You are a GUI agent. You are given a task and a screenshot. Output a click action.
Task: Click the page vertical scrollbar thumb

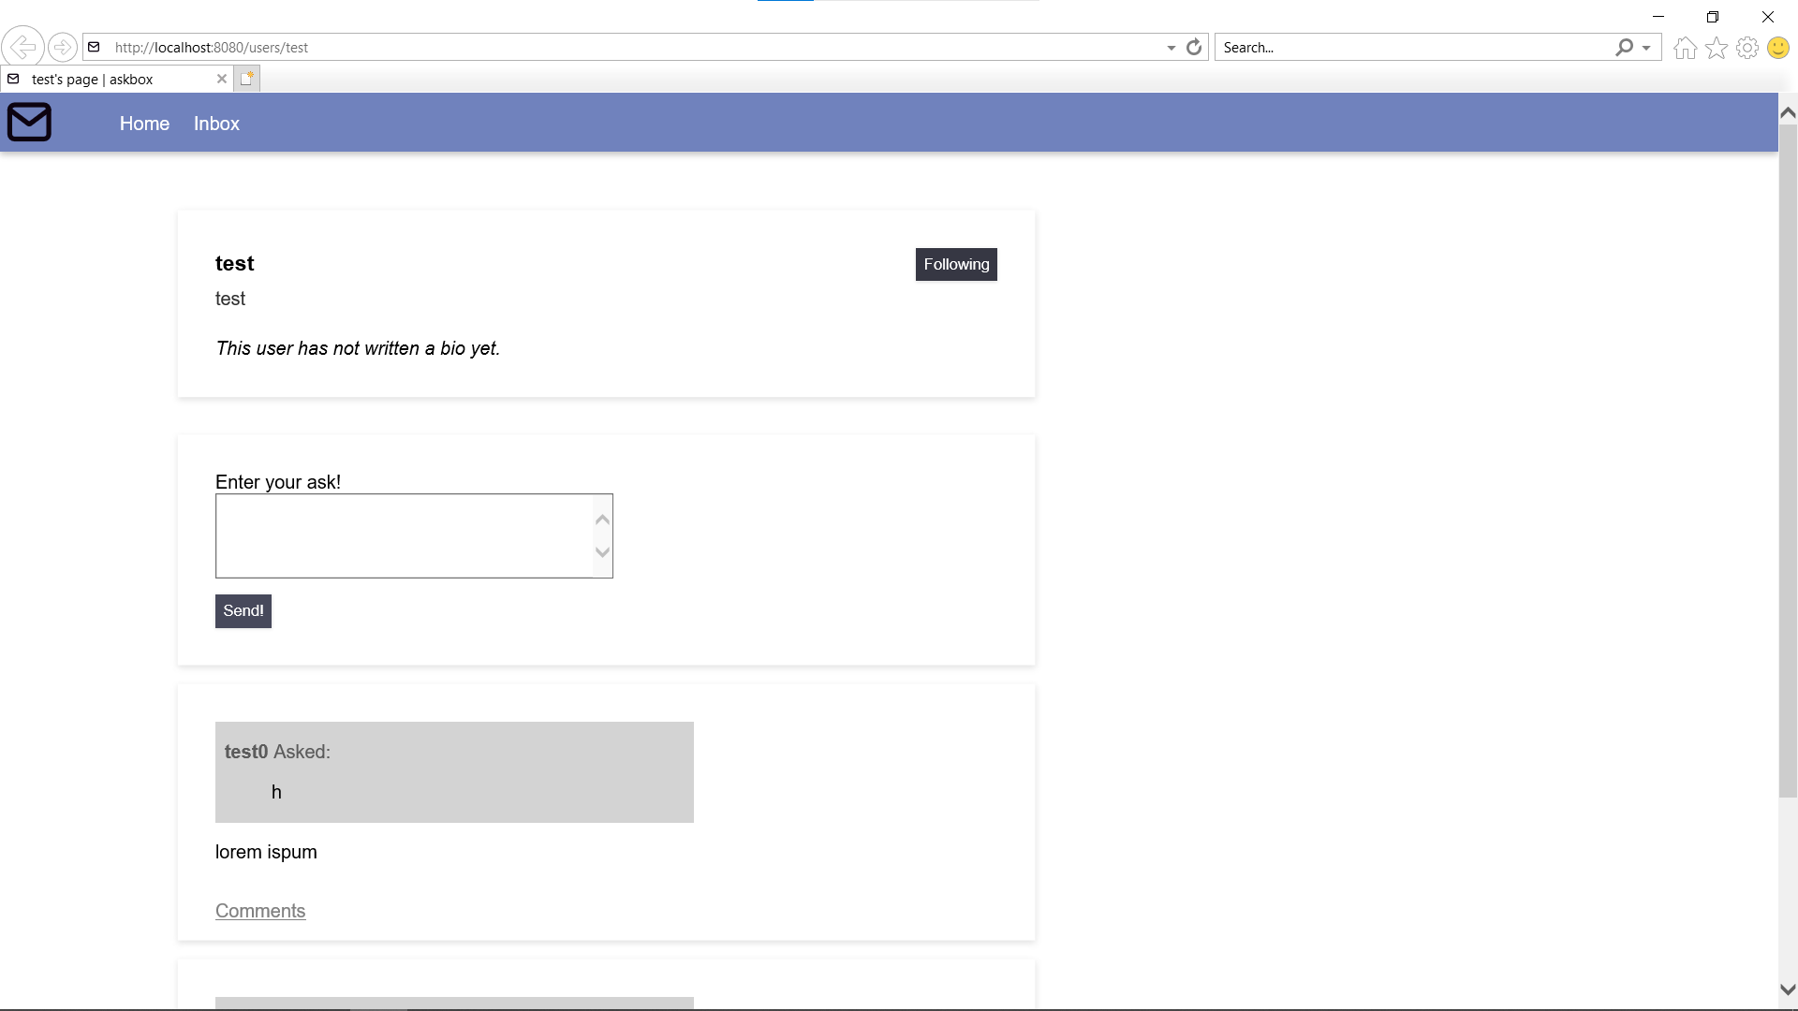click(x=1787, y=459)
